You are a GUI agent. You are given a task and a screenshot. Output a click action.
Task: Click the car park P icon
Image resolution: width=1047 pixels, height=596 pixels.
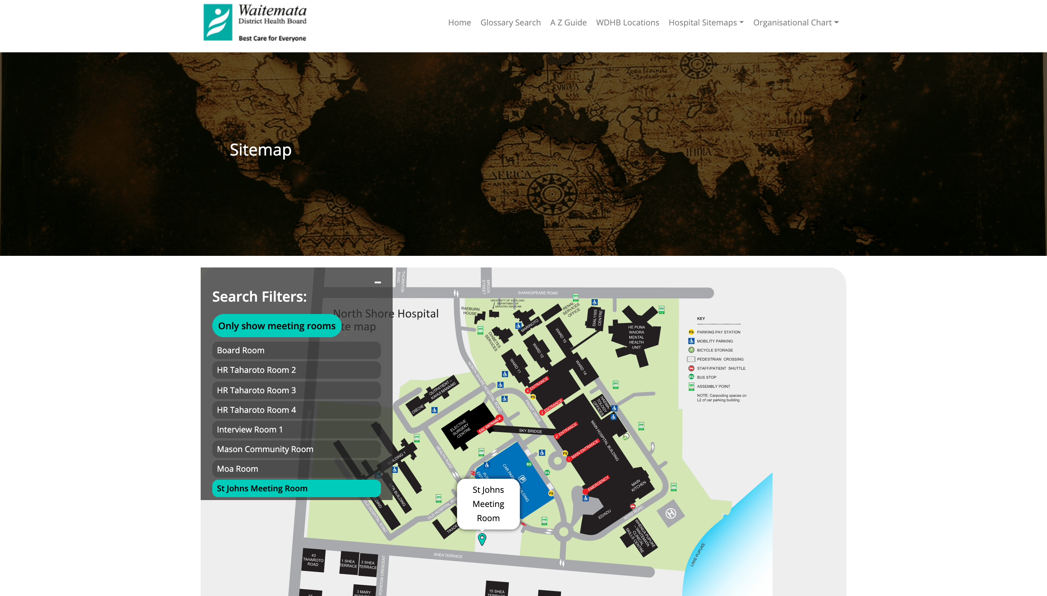pyautogui.click(x=522, y=479)
